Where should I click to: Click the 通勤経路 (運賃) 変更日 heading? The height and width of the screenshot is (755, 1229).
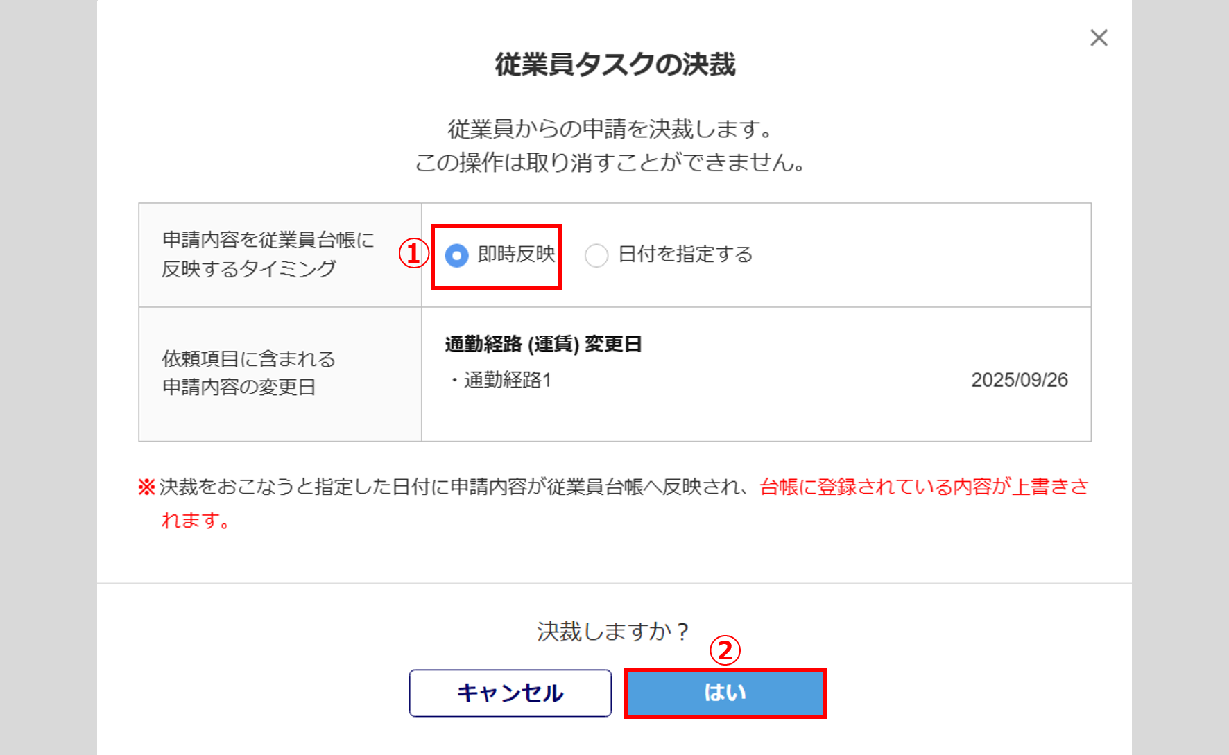pyautogui.click(x=543, y=344)
